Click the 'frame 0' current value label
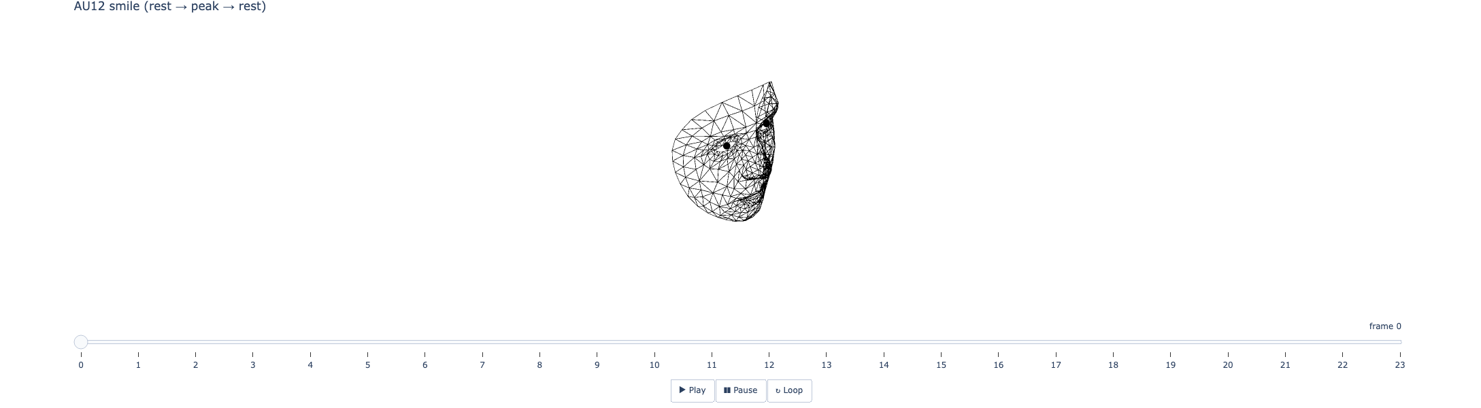The image size is (1481, 408). (x=1385, y=326)
